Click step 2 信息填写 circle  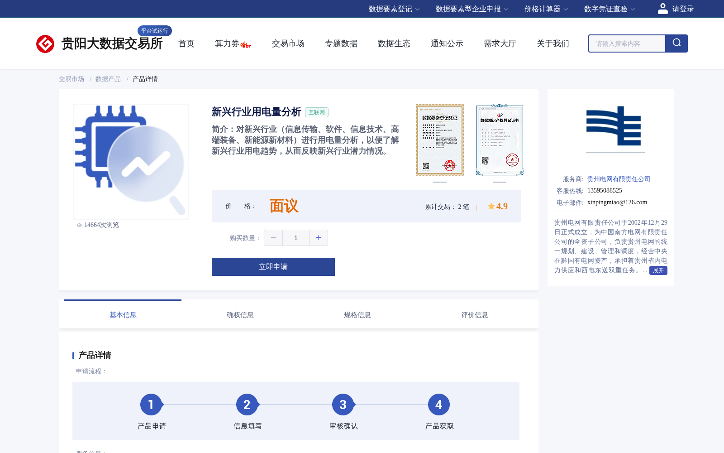coord(247,405)
